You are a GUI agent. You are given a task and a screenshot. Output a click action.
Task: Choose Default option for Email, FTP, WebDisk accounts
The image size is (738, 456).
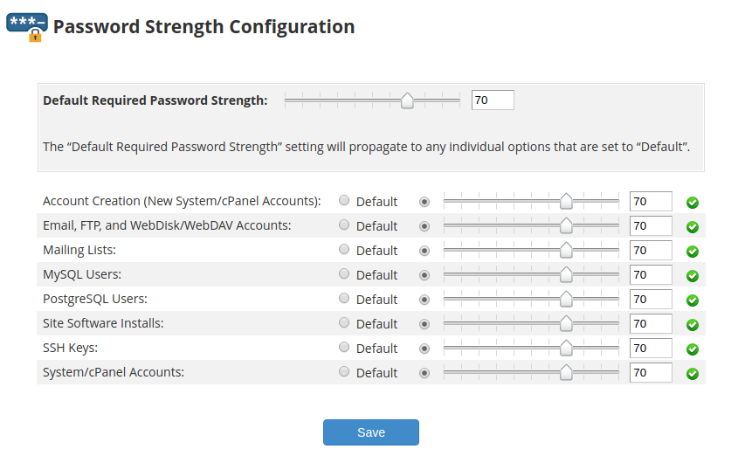pyautogui.click(x=344, y=225)
